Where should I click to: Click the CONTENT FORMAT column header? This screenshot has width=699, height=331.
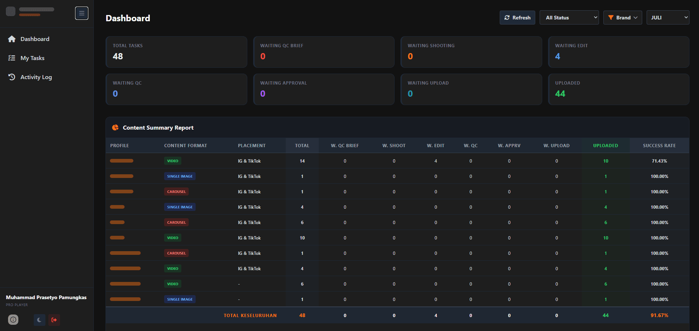pos(185,145)
